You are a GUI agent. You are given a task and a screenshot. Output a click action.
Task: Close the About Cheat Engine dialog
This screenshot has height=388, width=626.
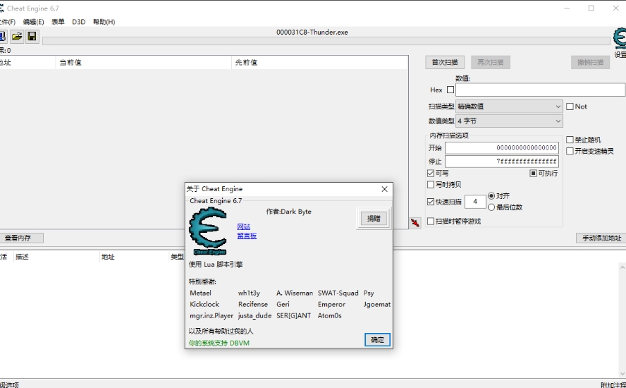tap(384, 189)
